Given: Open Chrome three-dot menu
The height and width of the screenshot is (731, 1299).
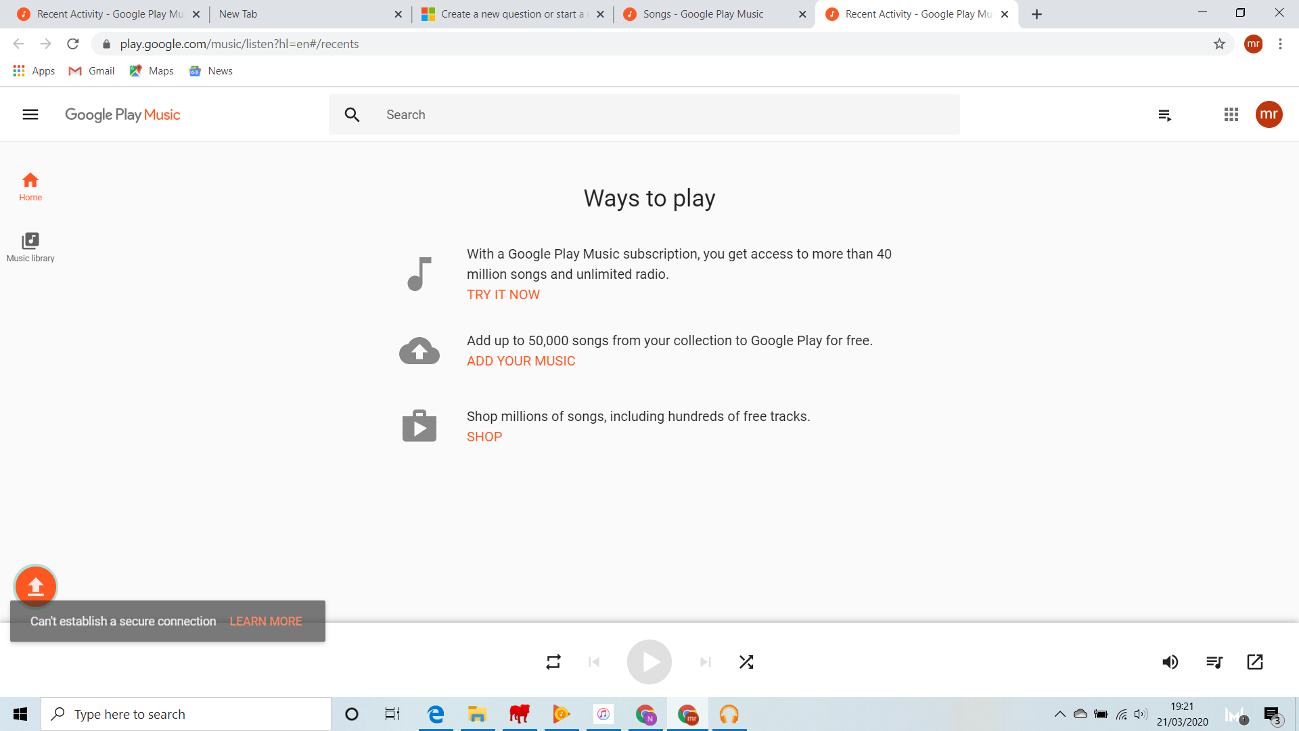Looking at the screenshot, I should coord(1280,44).
